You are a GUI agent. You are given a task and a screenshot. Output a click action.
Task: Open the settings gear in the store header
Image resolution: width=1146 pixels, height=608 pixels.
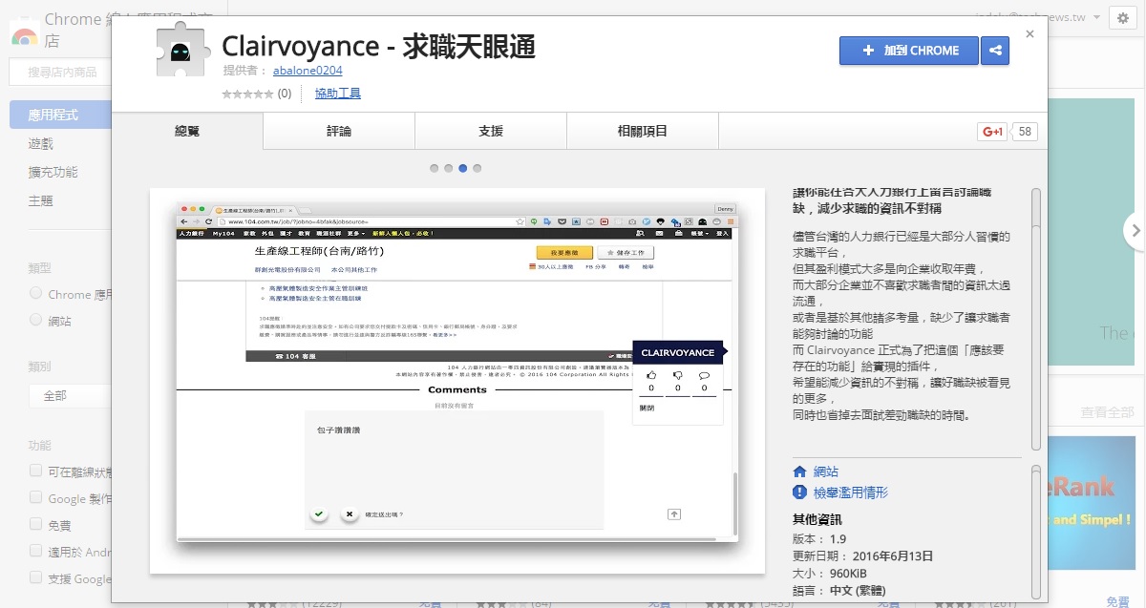point(1123,18)
